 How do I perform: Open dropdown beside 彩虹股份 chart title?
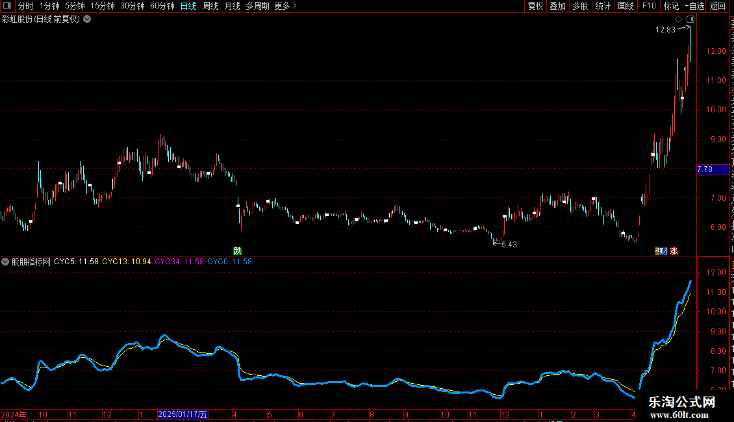tap(87, 19)
